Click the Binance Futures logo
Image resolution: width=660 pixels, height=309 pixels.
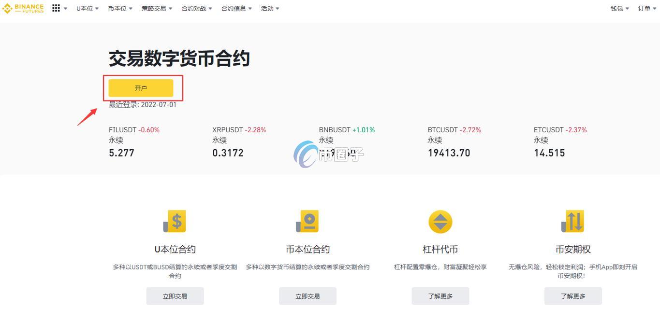point(22,8)
